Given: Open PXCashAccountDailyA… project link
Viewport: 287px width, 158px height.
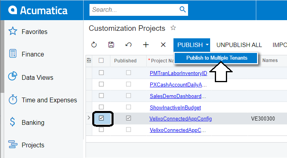Looking at the screenshot, I should 178,85.
